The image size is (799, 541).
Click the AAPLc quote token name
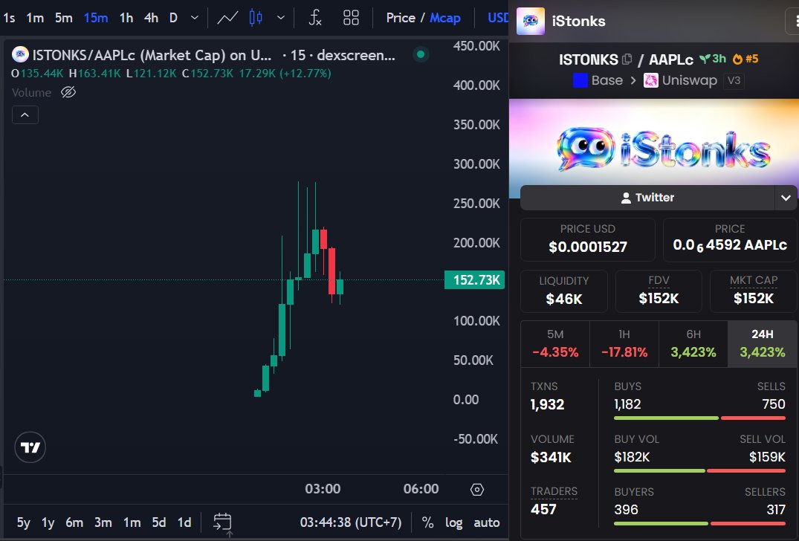(x=670, y=59)
